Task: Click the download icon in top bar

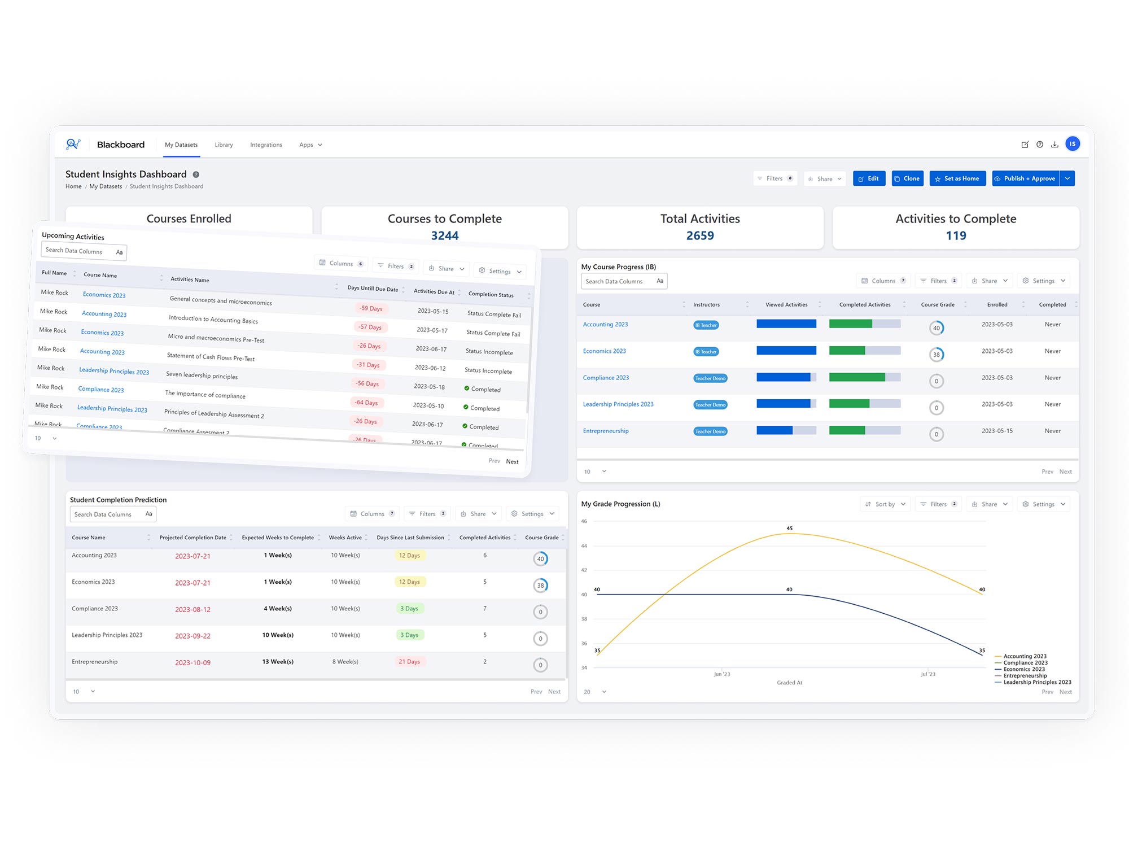Action: pos(1054,145)
